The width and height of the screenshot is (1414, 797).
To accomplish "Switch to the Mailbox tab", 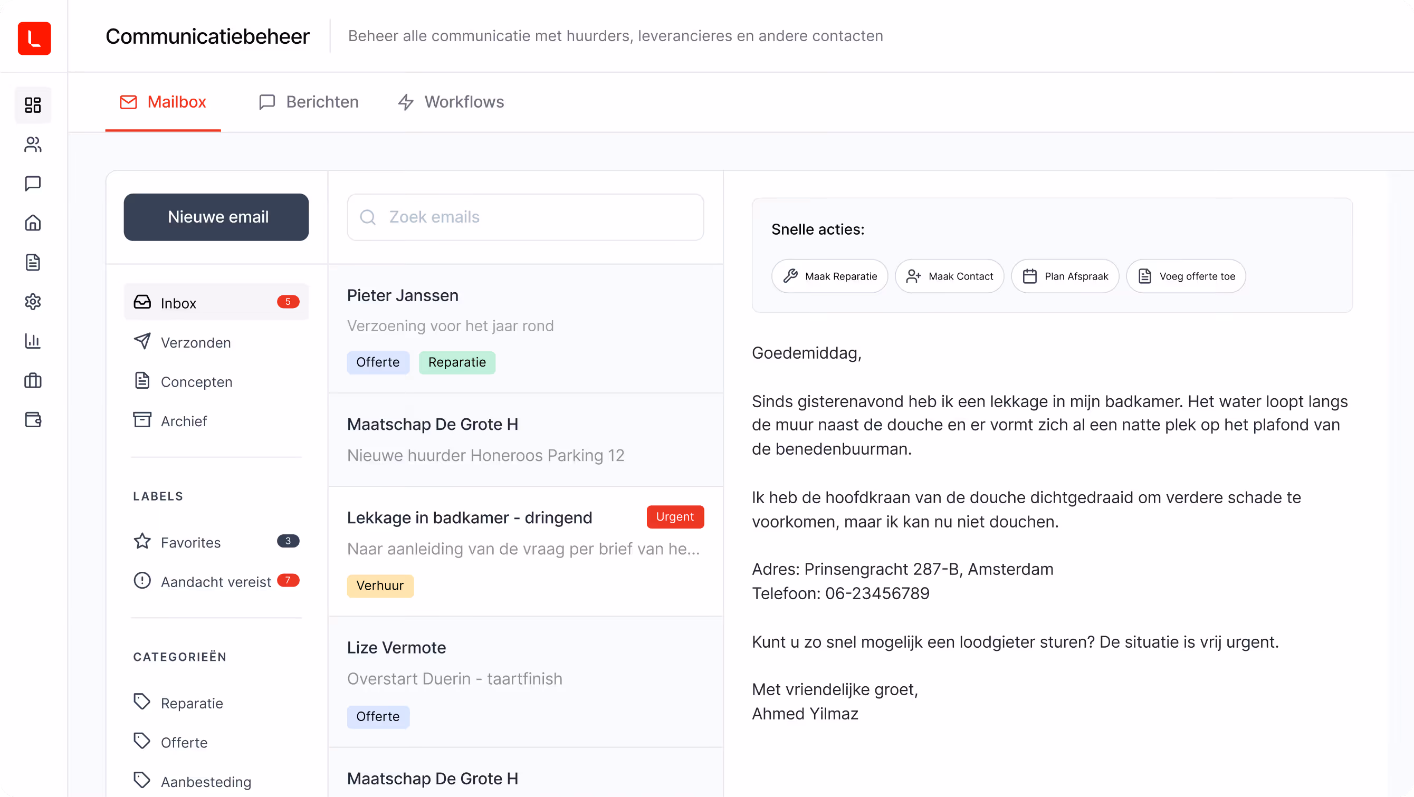I will [x=163, y=102].
